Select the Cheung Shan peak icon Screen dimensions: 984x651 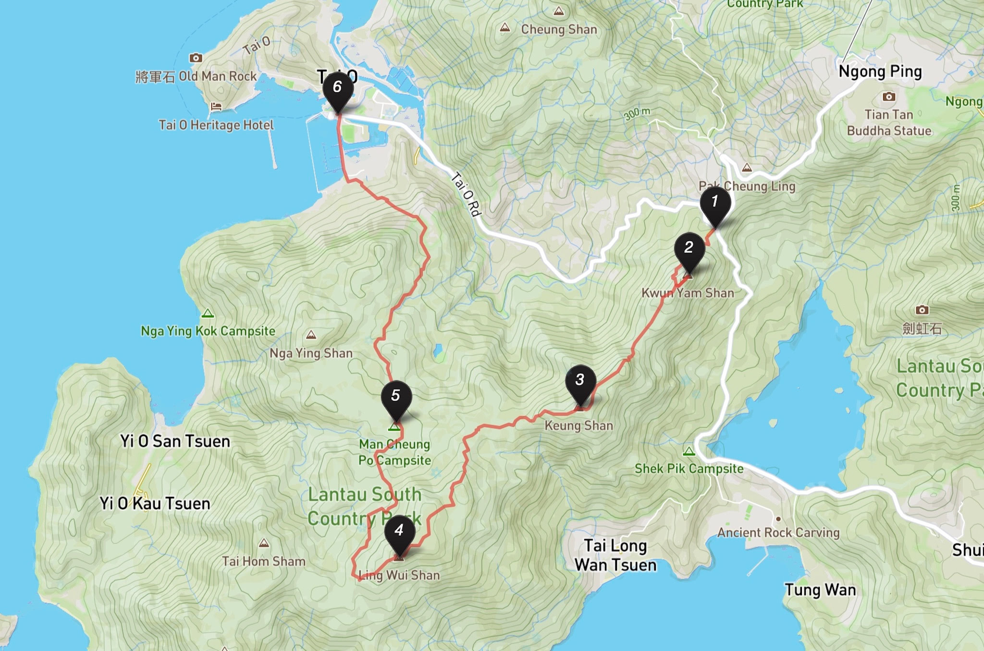[504, 28]
